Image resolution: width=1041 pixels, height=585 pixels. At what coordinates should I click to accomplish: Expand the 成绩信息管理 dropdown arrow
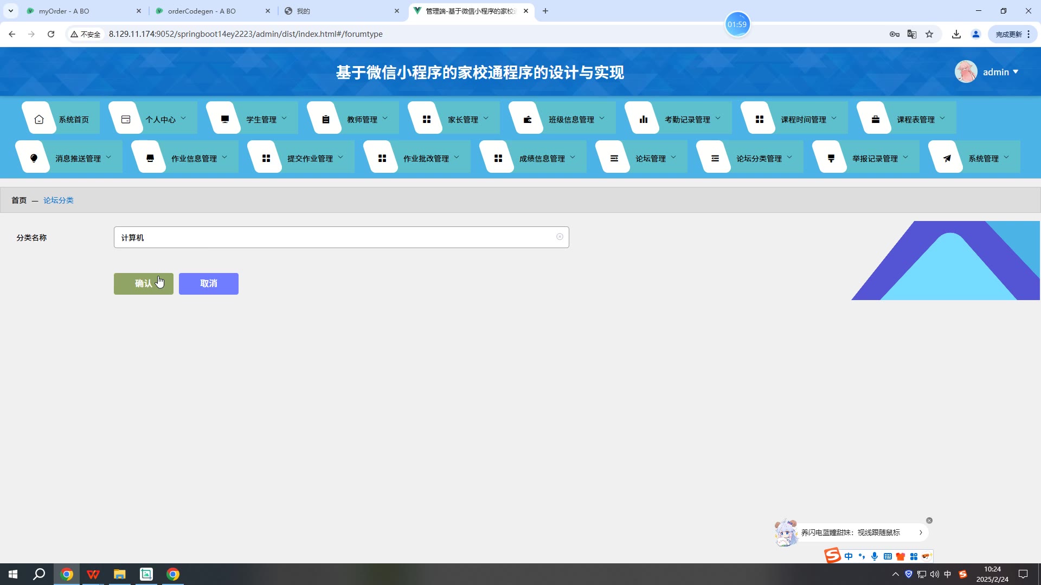click(x=573, y=157)
